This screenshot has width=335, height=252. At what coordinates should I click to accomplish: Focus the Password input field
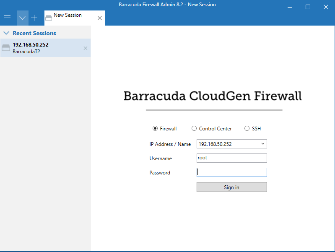pos(231,172)
